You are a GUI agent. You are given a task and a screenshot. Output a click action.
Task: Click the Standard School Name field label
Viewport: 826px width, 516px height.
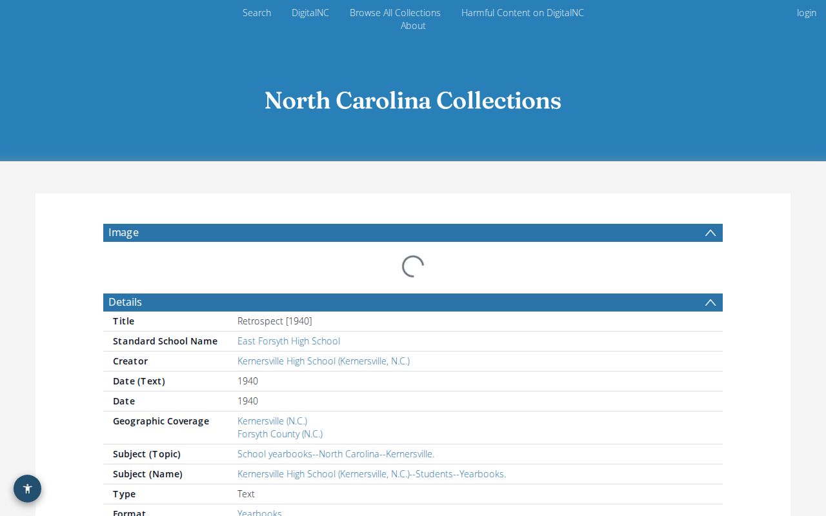tap(165, 341)
